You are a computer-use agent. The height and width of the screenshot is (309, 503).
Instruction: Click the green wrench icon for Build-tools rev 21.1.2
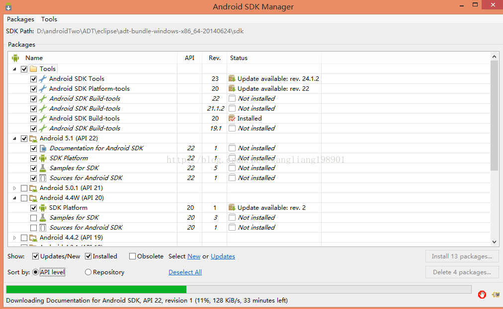point(43,109)
